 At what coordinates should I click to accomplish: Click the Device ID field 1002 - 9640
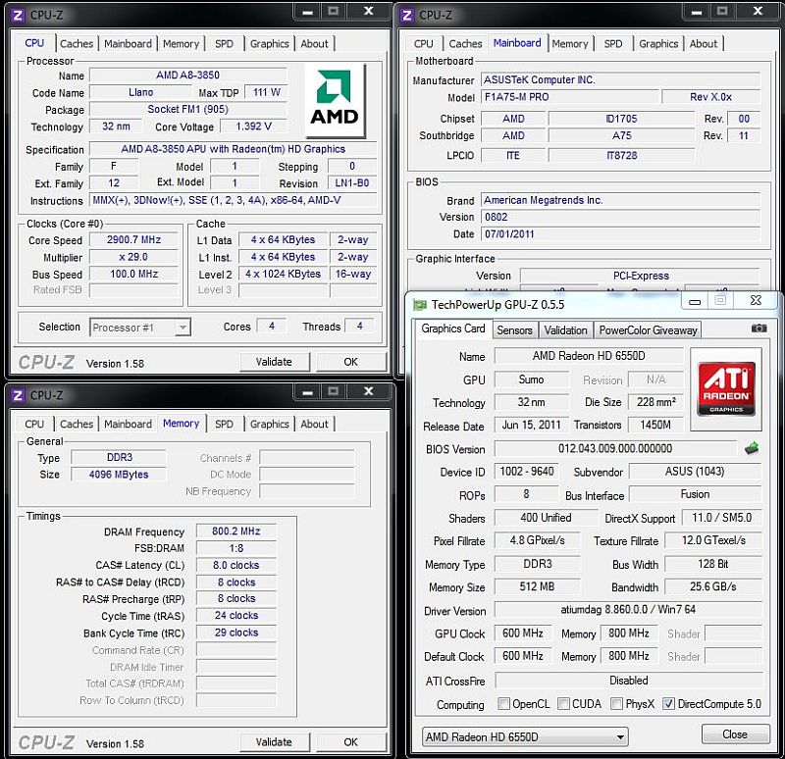coord(527,472)
